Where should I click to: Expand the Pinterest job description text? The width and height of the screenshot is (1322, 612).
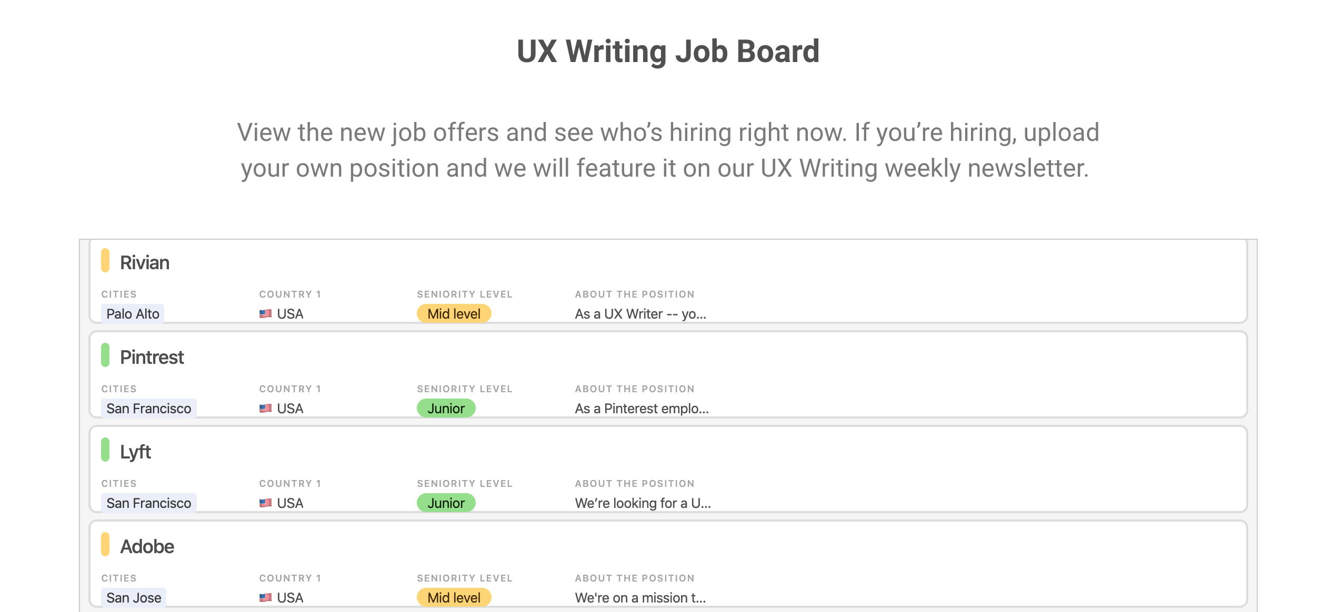pos(642,408)
